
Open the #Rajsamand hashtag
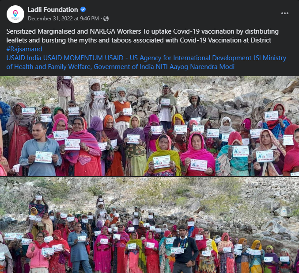24,49
